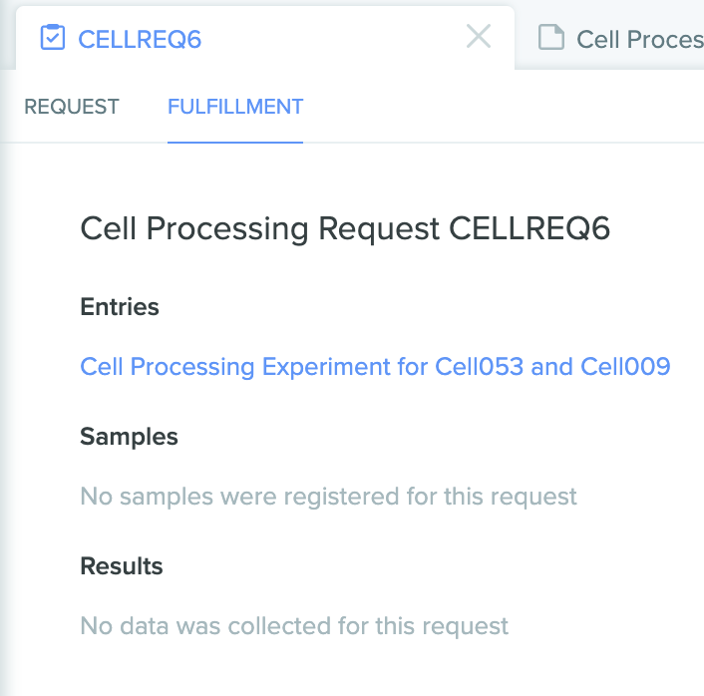Click the Samples section heading

129,437
